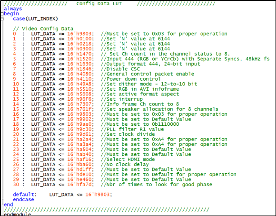Image resolution: width=276 pixels, height=216 pixels.
Task: Click the 'endmodule' keyword
Action: [17, 214]
